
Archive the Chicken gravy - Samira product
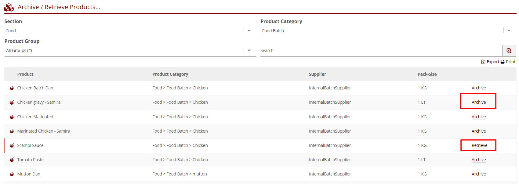coord(478,102)
